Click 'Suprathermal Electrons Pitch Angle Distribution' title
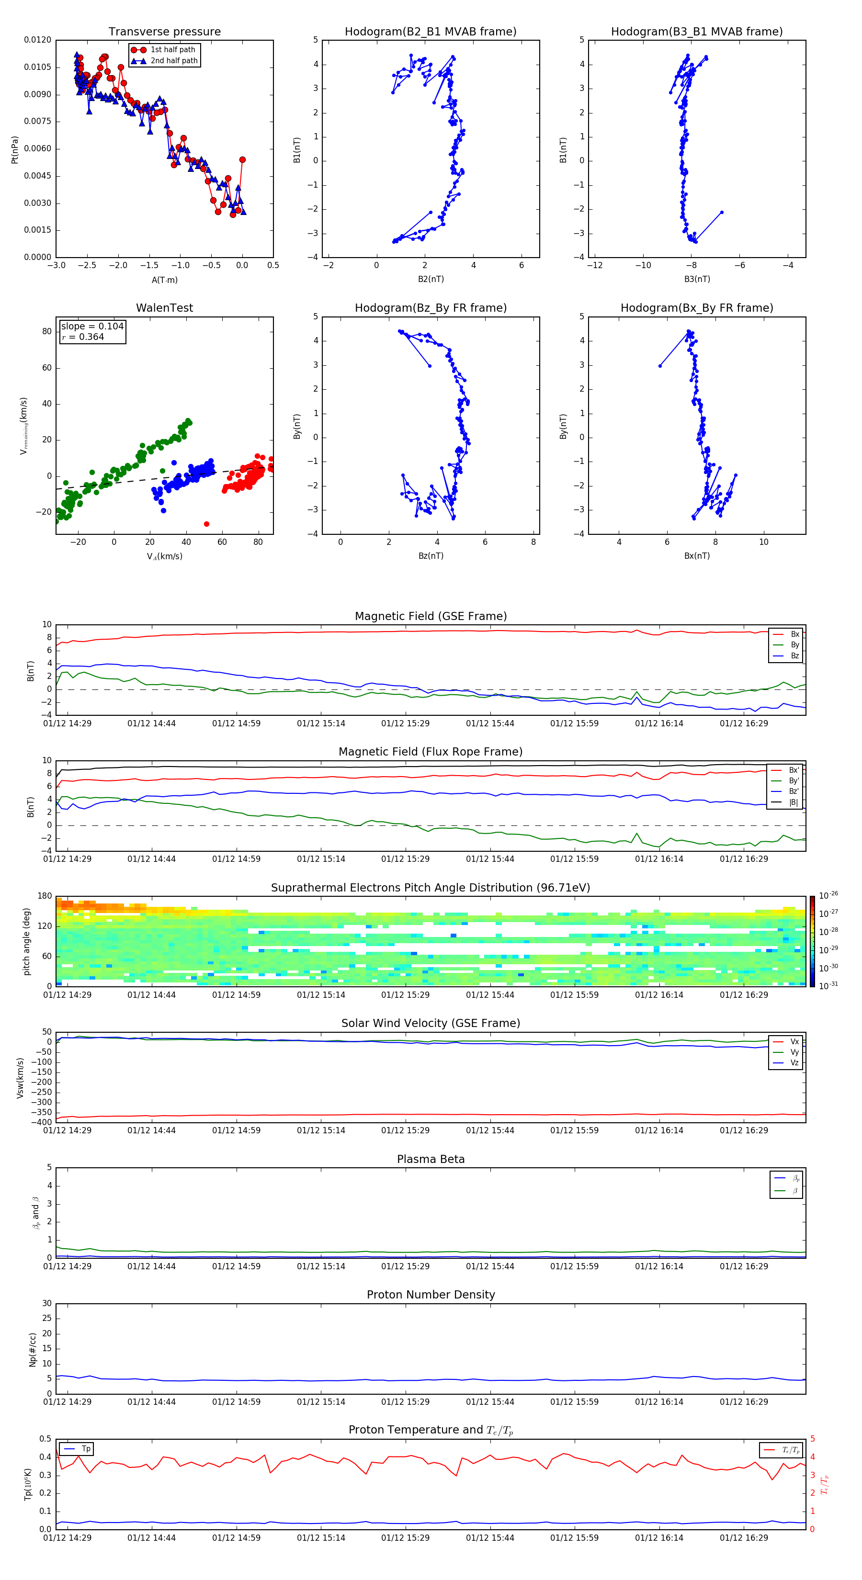 [x=431, y=888]
